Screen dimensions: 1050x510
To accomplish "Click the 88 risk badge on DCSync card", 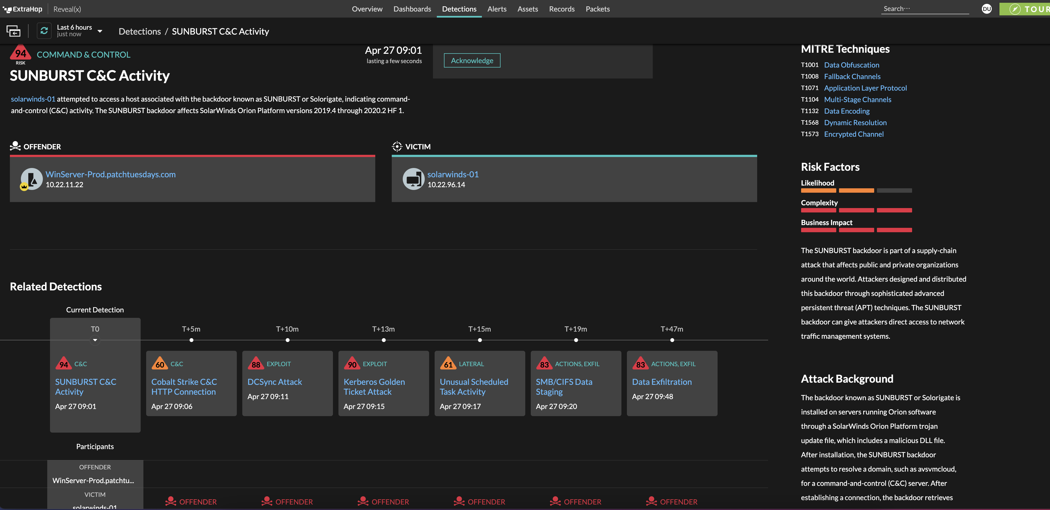I will click(x=256, y=364).
